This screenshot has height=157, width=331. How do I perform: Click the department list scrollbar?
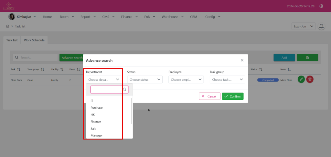[132, 111]
